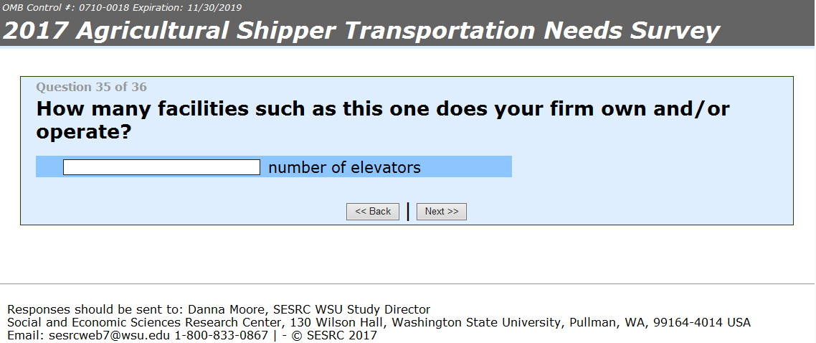Click the Social and Economic Sciences Research Center text
The width and height of the screenshot is (816, 343).
141,323
